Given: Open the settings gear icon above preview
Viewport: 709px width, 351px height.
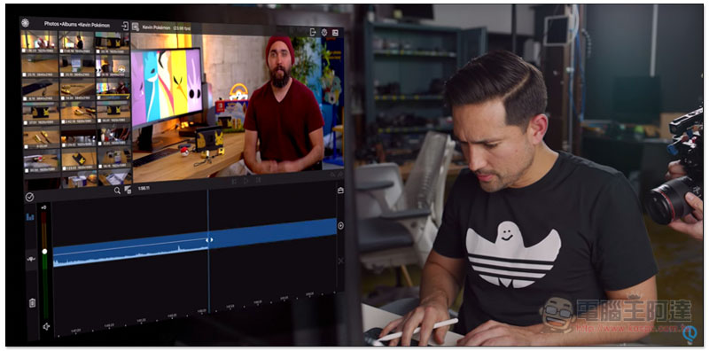Looking at the screenshot, I should 324,33.
